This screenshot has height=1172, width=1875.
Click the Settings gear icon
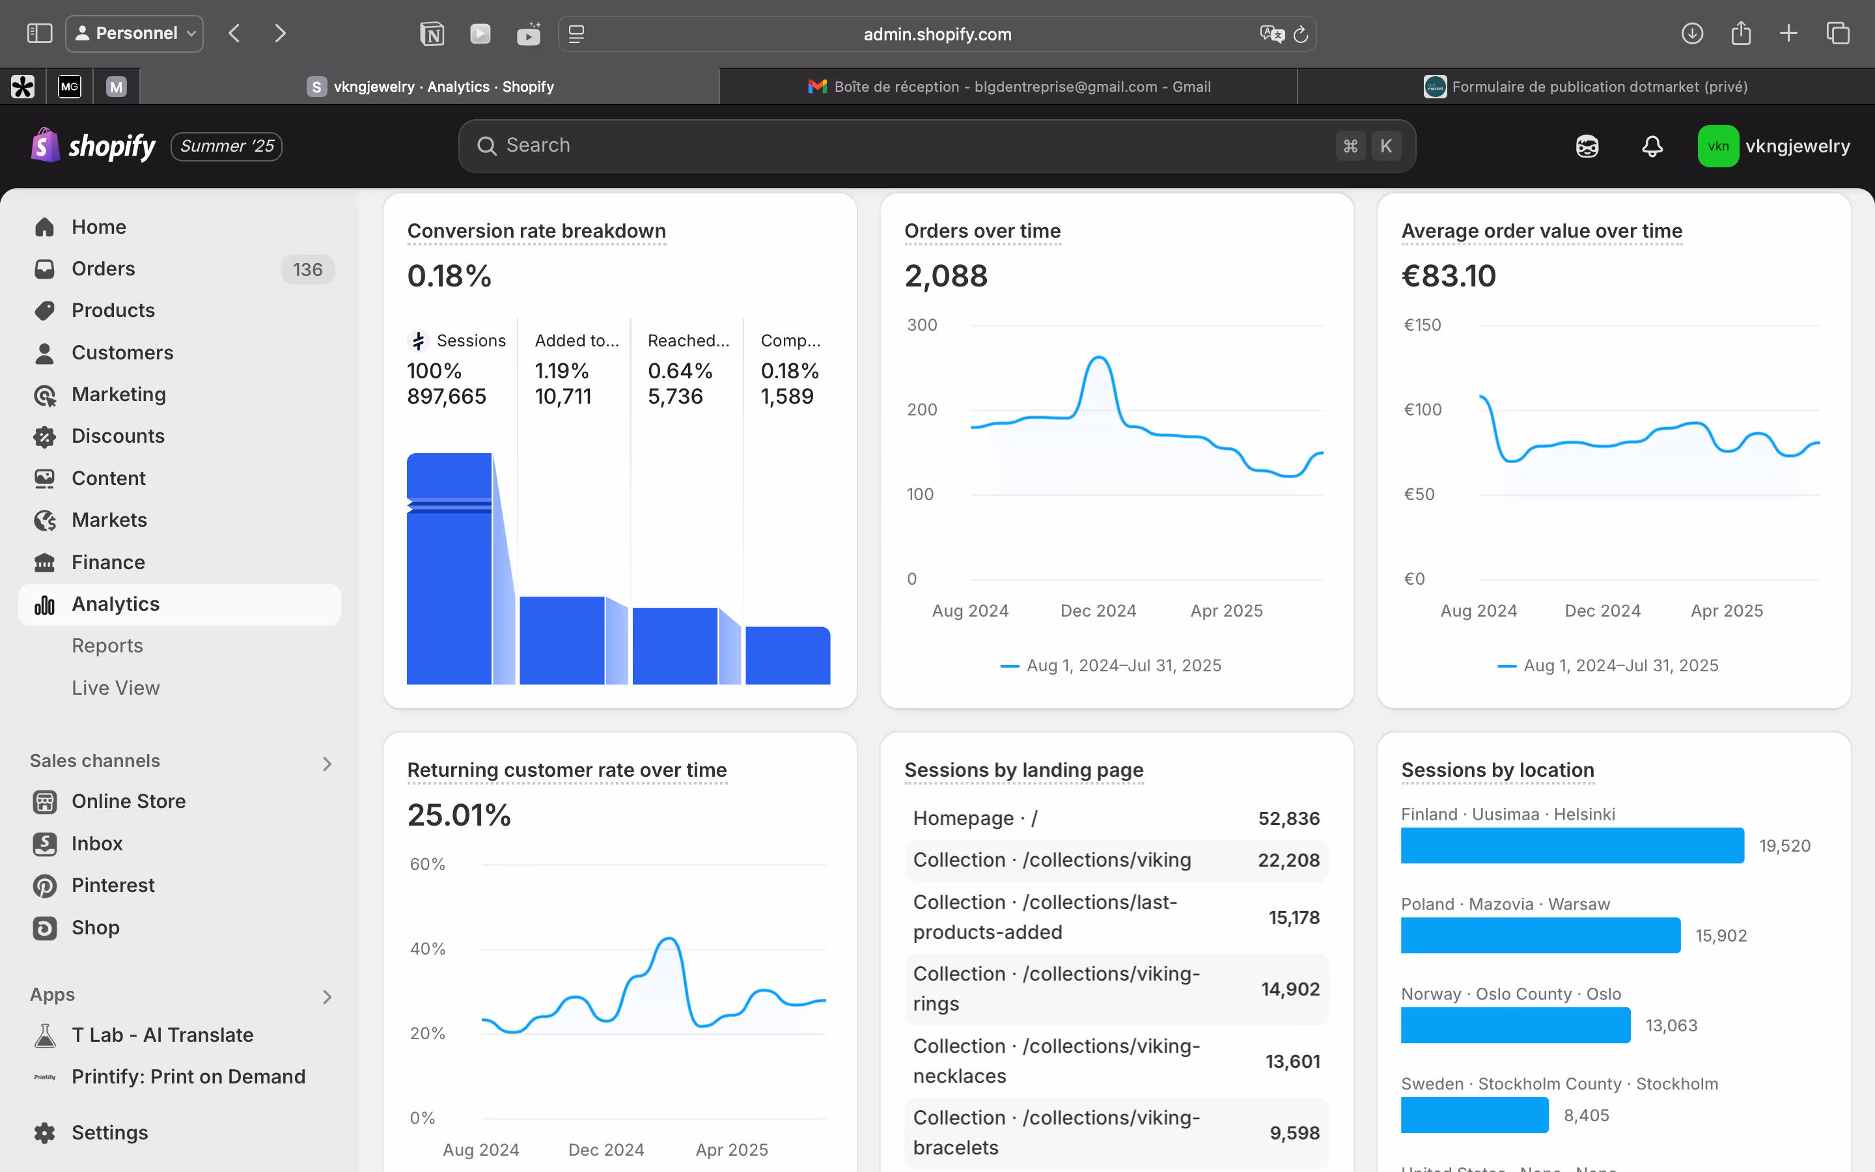pos(45,1132)
